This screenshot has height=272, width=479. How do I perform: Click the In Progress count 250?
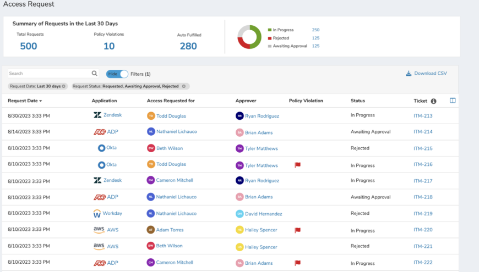pos(315,30)
